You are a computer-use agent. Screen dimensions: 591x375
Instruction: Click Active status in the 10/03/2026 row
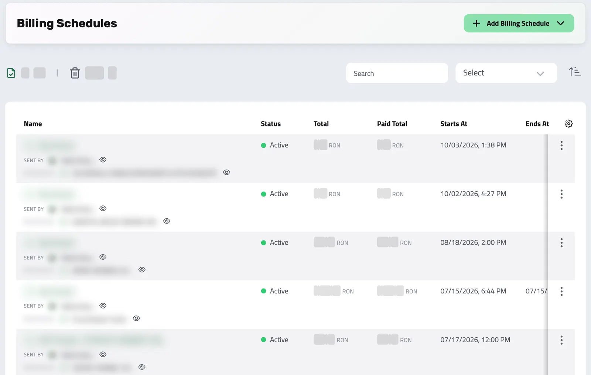pyautogui.click(x=274, y=145)
